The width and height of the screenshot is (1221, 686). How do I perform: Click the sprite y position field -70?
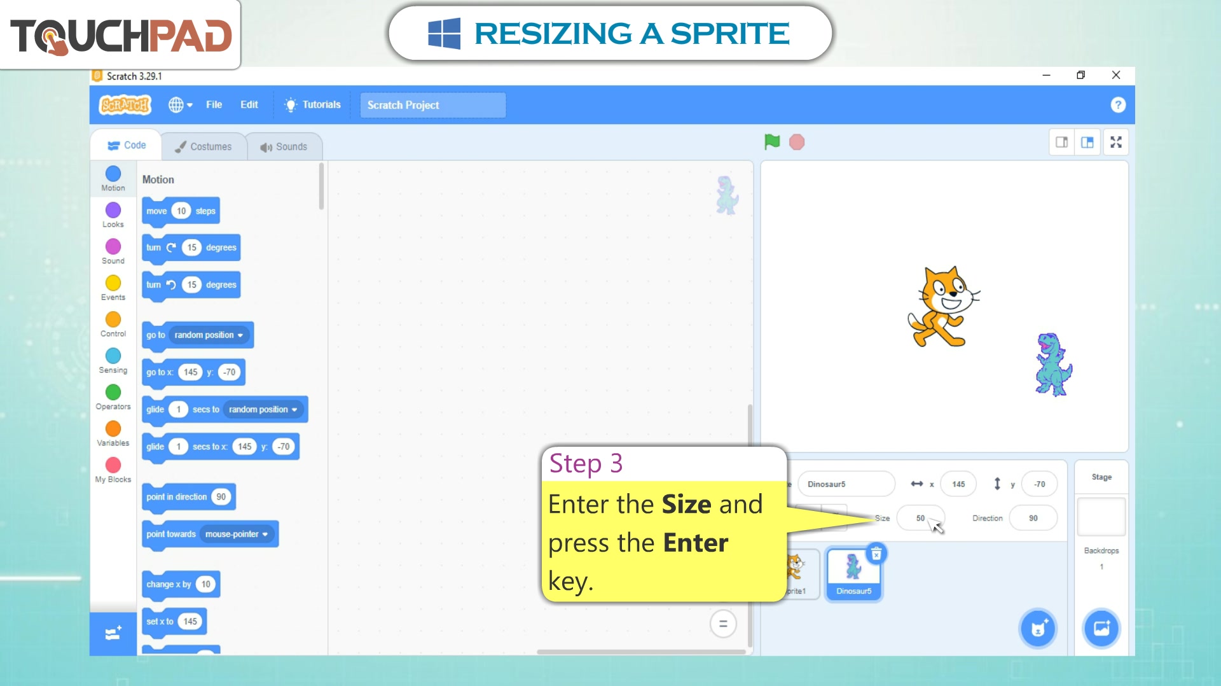pos(1039,484)
